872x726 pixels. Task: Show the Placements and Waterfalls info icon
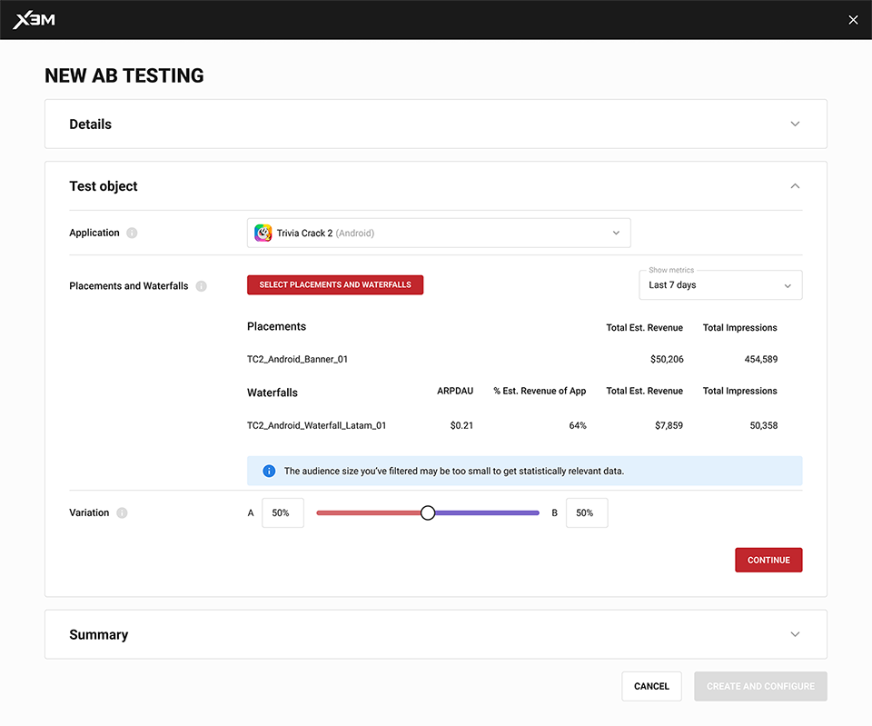pyautogui.click(x=202, y=286)
